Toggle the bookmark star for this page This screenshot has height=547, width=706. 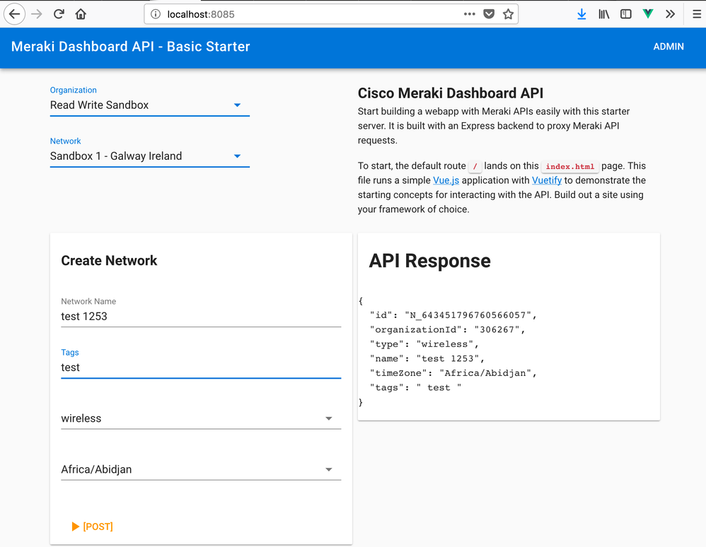coord(508,13)
